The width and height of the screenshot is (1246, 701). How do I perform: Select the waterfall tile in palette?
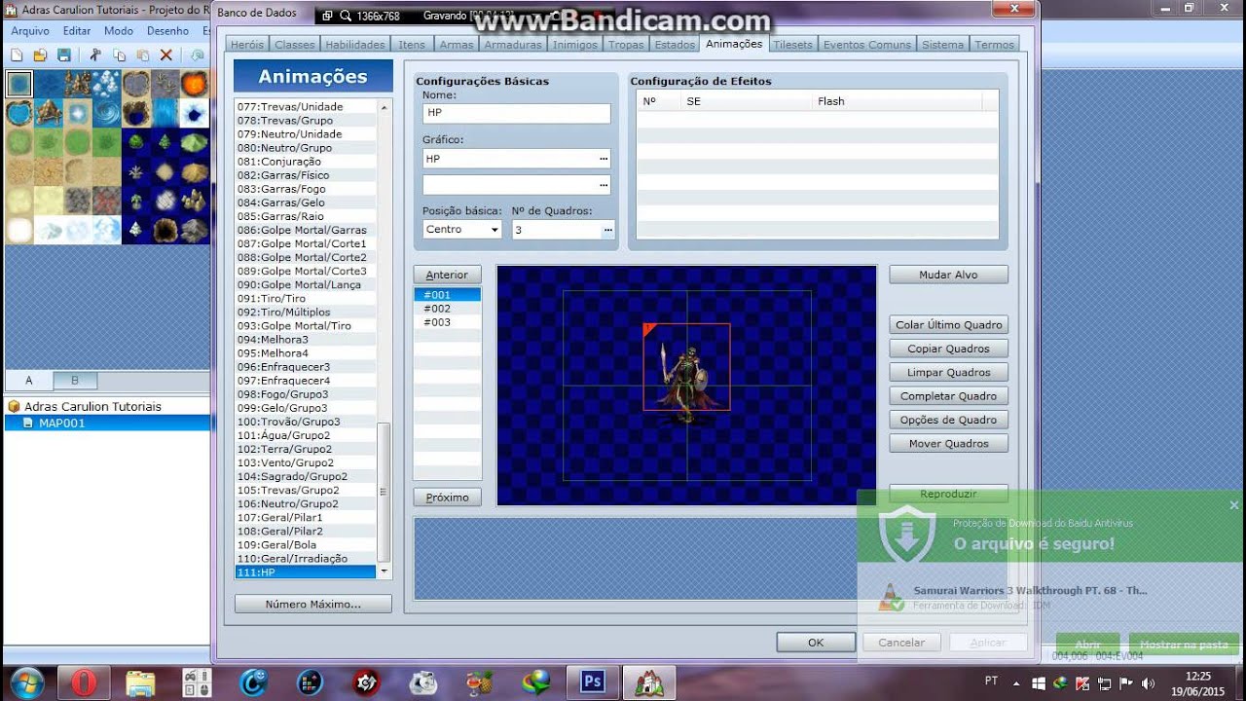(165, 113)
